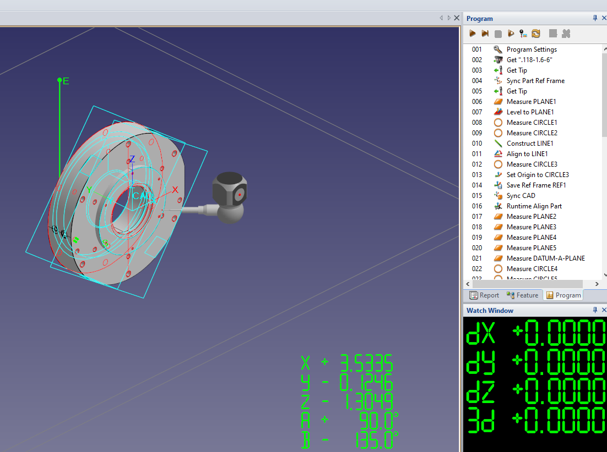Click the wrench icon of Program Settings
Screen dimensions: 607x452
498,49
